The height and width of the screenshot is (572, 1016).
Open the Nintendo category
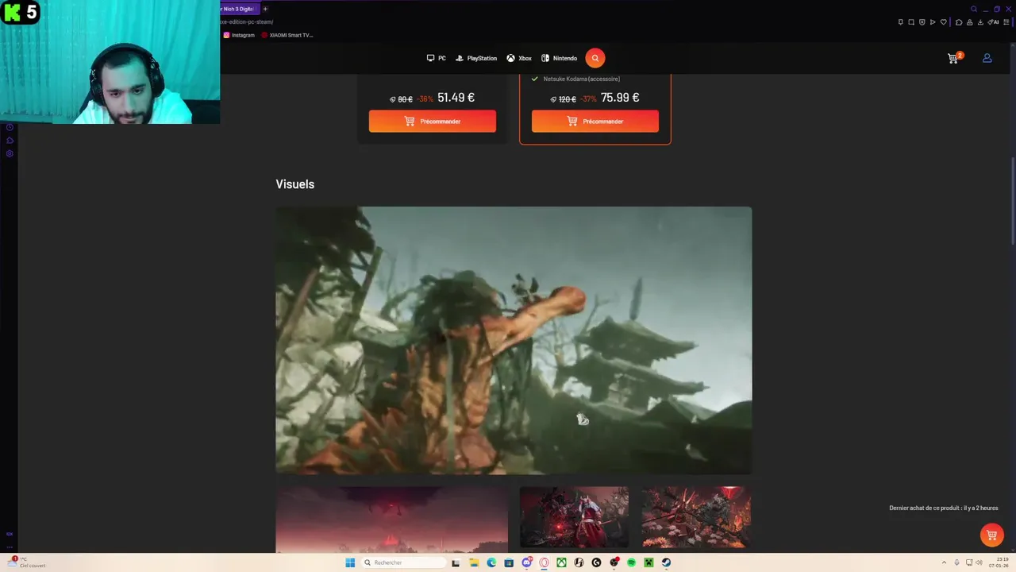[x=559, y=58]
